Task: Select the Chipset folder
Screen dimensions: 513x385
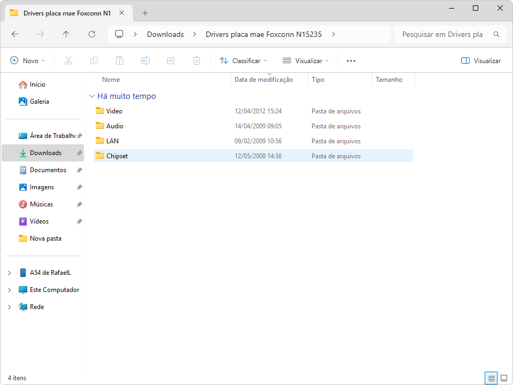Action: click(x=253, y=156)
